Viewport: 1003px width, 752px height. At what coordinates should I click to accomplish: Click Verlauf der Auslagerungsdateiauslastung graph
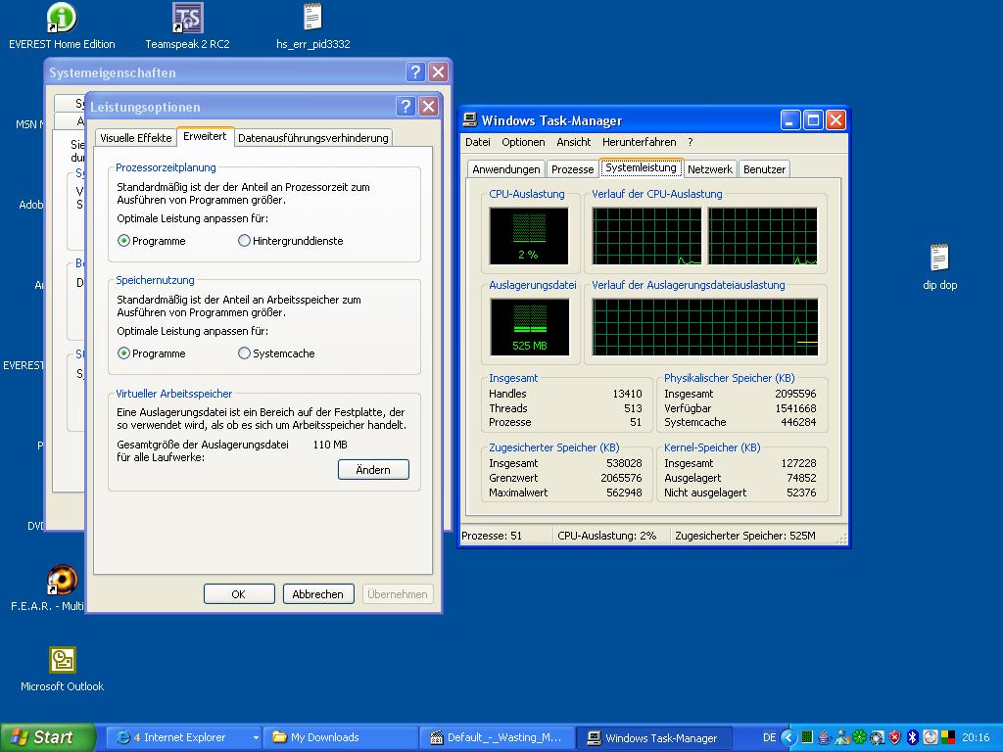[x=705, y=327]
